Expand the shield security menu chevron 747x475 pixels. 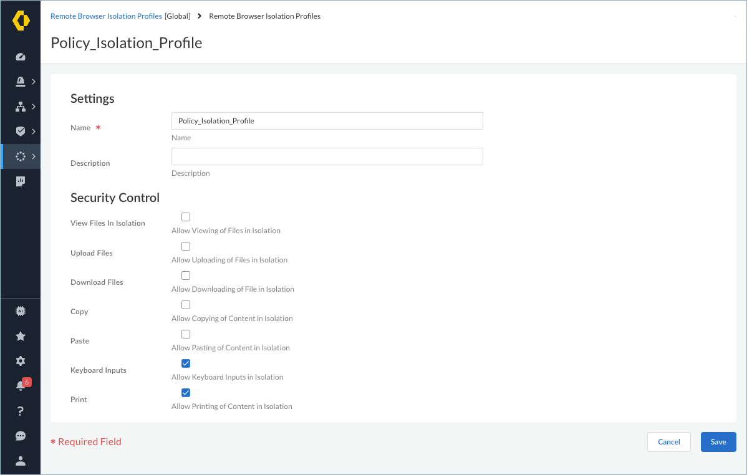[34, 132]
